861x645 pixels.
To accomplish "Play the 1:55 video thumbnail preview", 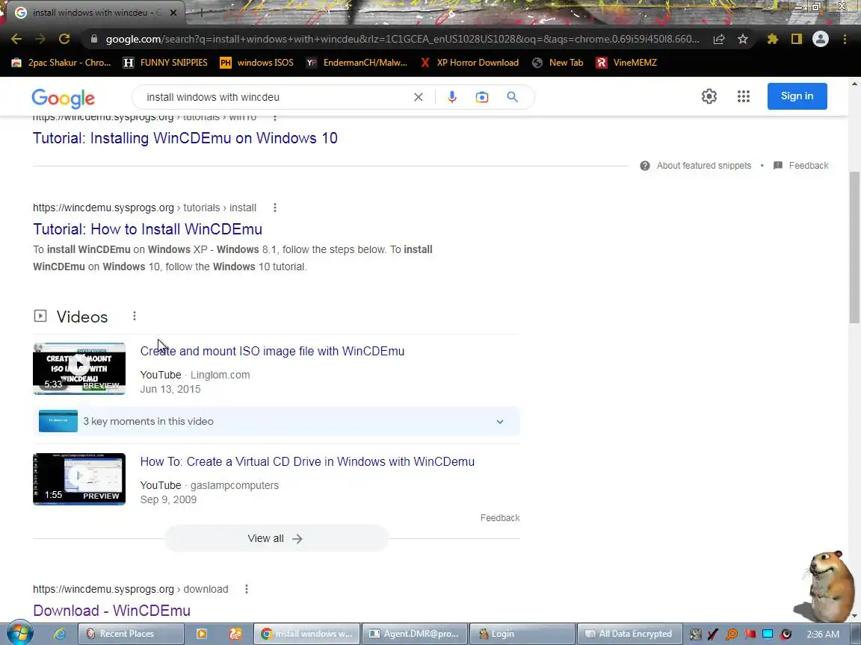I will pos(79,479).
